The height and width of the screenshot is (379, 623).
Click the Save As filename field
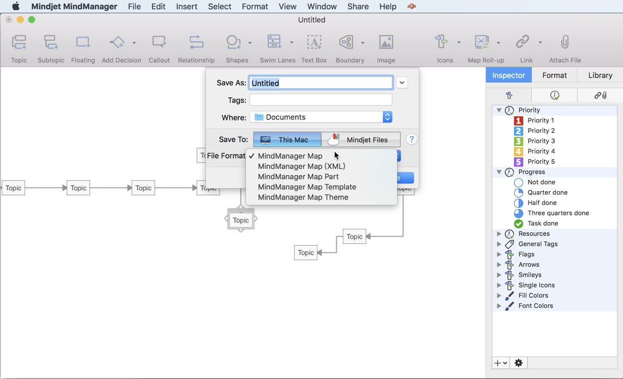(x=320, y=83)
